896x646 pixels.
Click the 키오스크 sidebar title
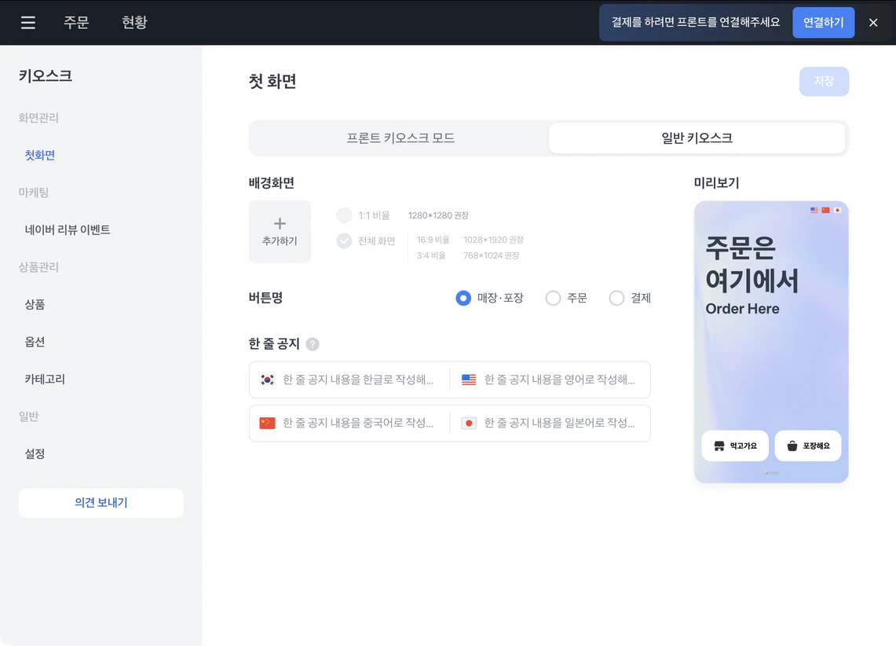(x=45, y=76)
